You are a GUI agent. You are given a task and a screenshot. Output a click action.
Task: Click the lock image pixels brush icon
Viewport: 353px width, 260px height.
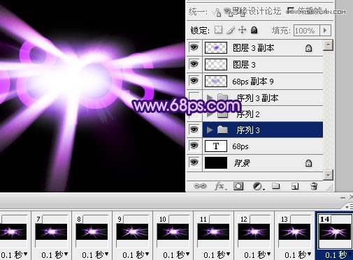(231, 30)
